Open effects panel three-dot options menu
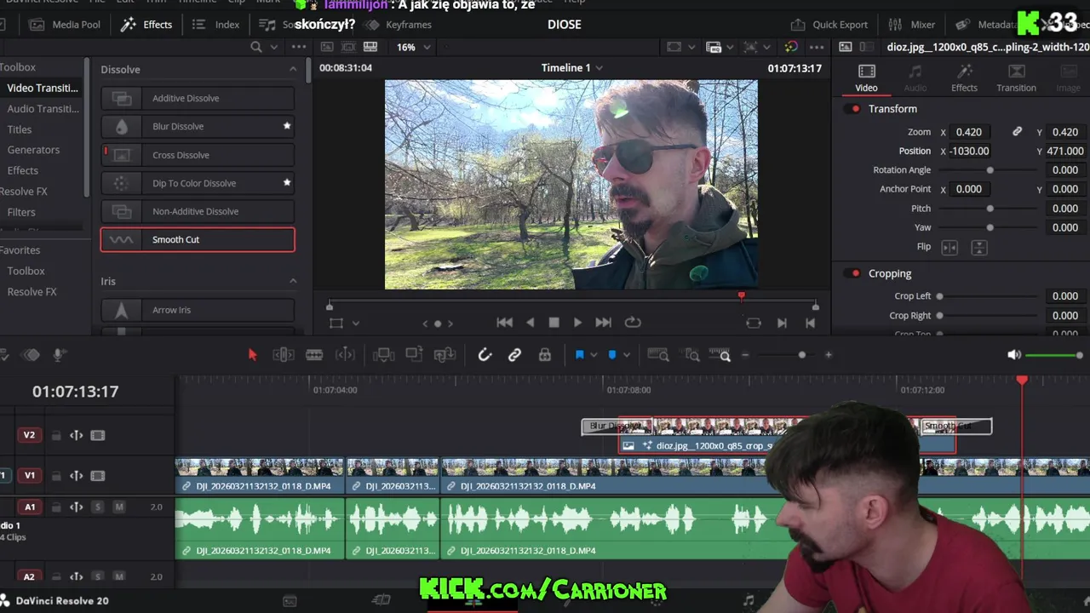Image resolution: width=1090 pixels, height=613 pixels. 299,47
